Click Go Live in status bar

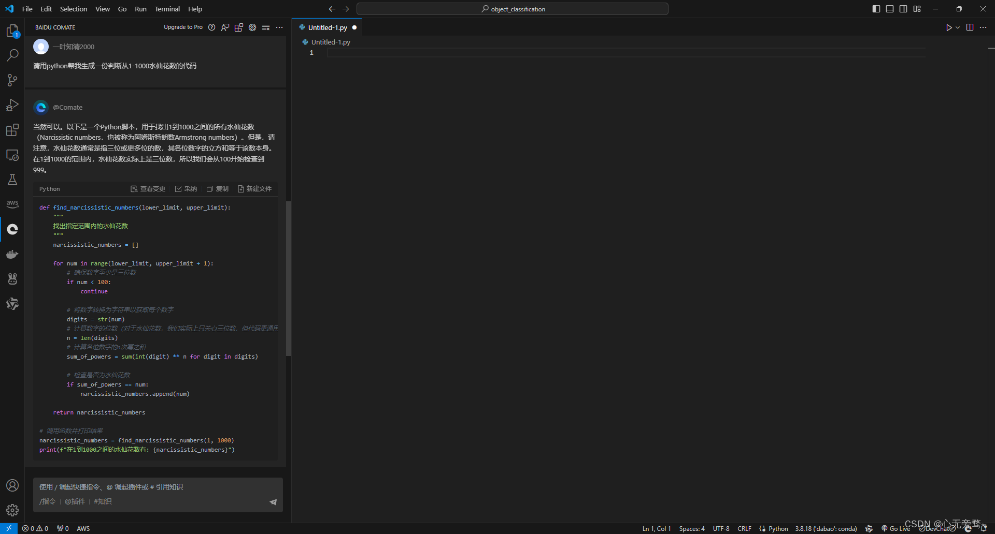[x=895, y=528]
